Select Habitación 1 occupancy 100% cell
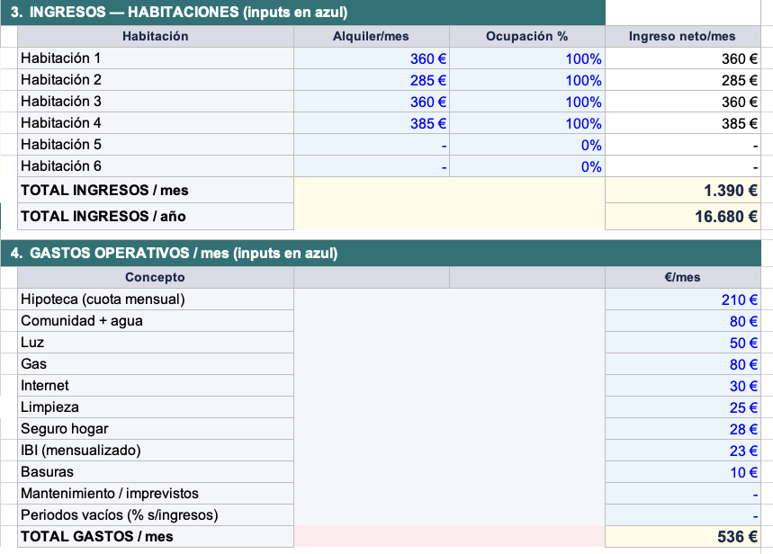Viewport: 773px width, 554px height. 527,58
